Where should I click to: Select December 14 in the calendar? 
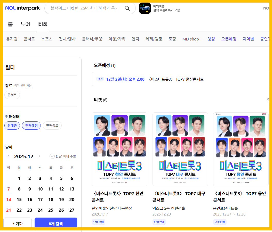click(9, 200)
